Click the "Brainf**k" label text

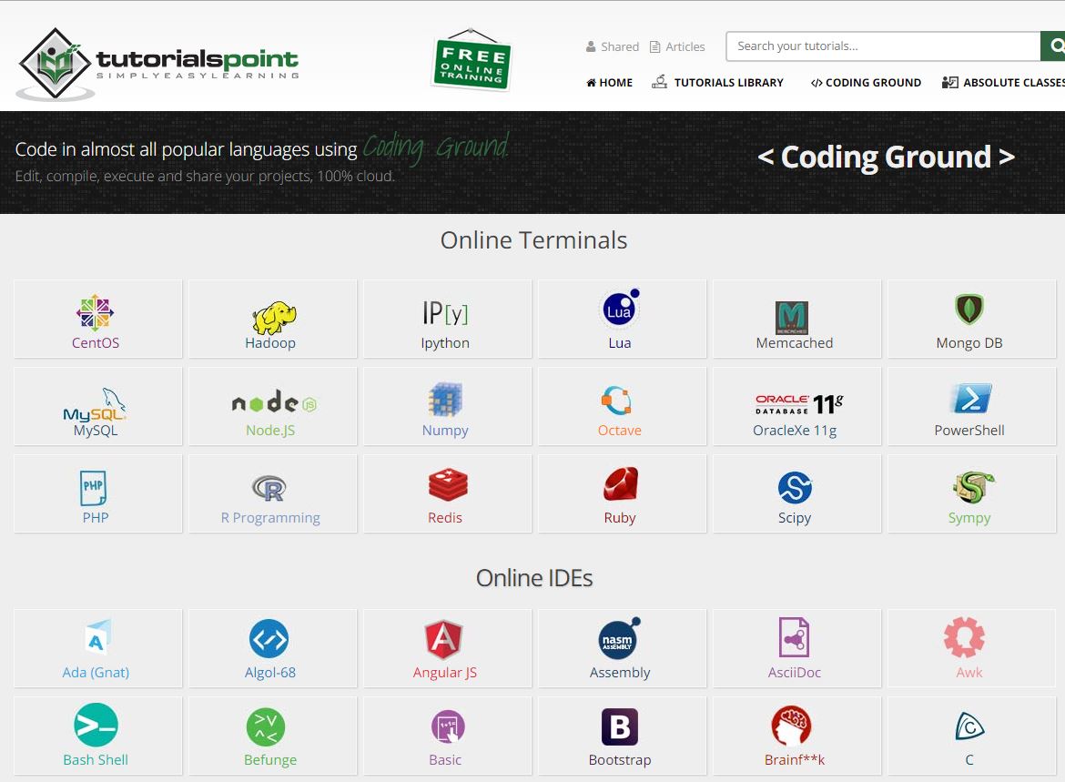pyautogui.click(x=795, y=759)
